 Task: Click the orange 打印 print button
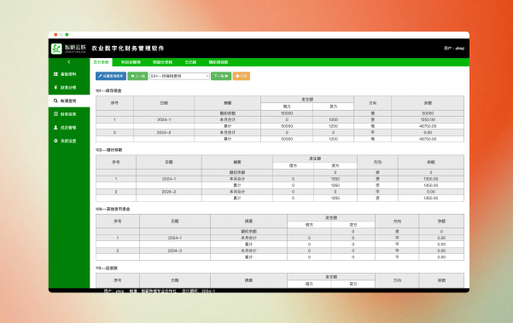(x=242, y=76)
